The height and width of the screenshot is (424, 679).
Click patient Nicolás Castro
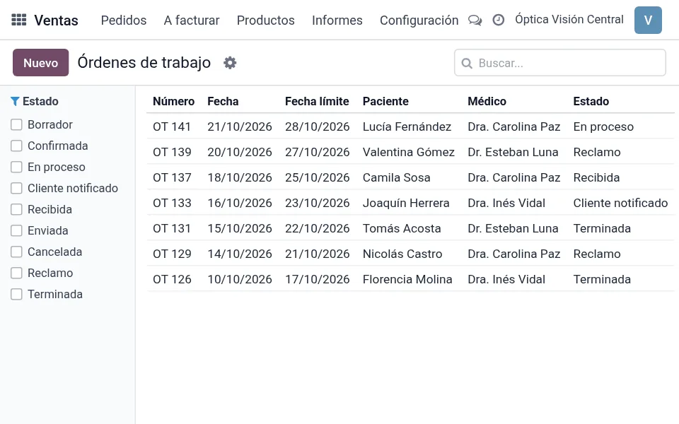402,254
